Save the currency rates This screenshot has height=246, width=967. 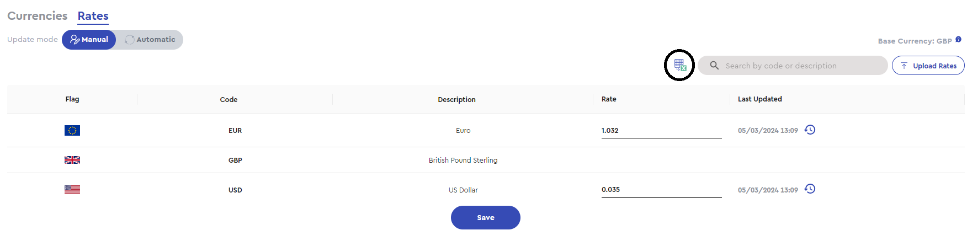(x=486, y=217)
